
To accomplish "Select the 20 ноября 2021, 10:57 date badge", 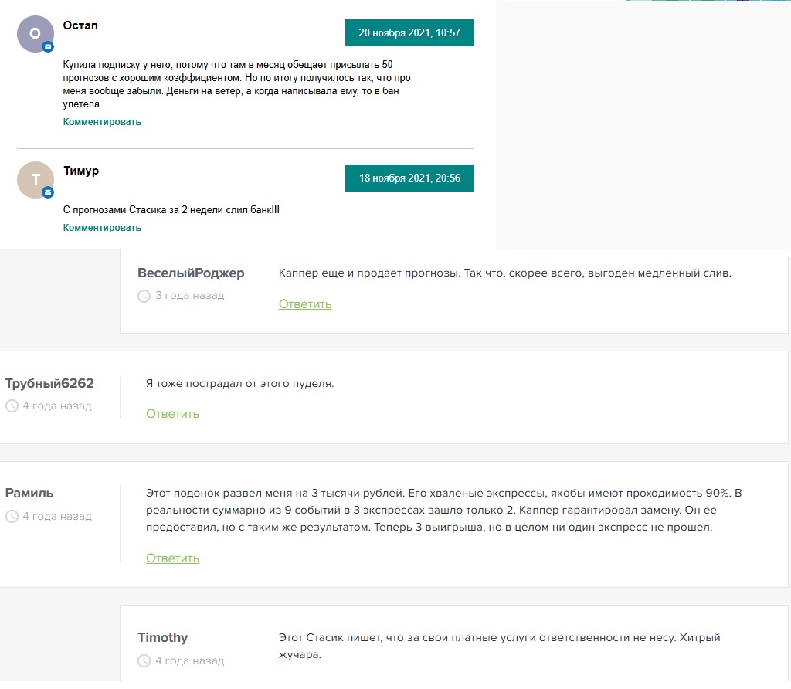I will pos(409,32).
